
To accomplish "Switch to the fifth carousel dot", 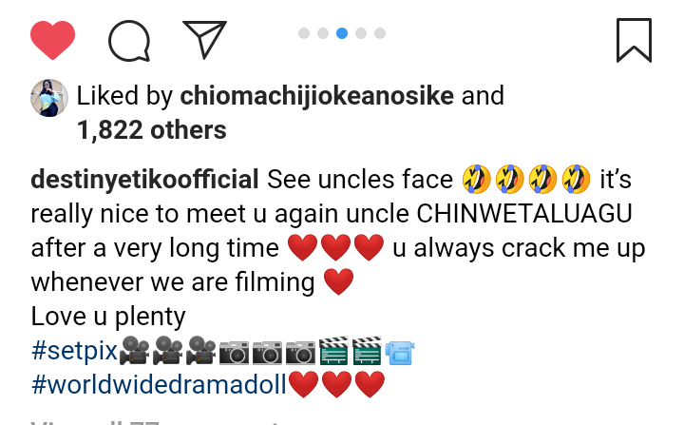I will click(x=380, y=33).
